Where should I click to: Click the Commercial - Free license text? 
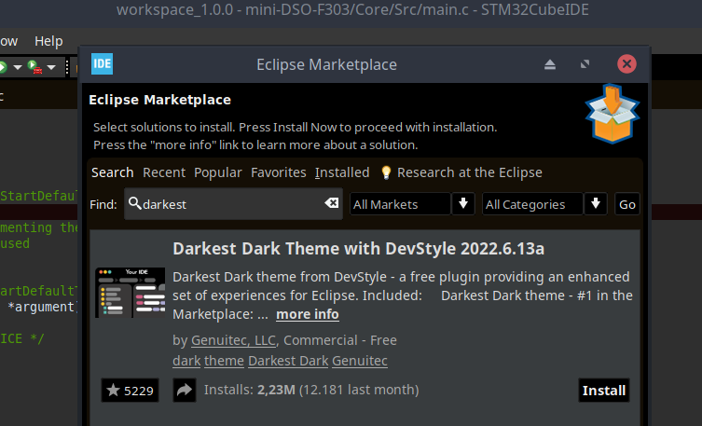340,340
